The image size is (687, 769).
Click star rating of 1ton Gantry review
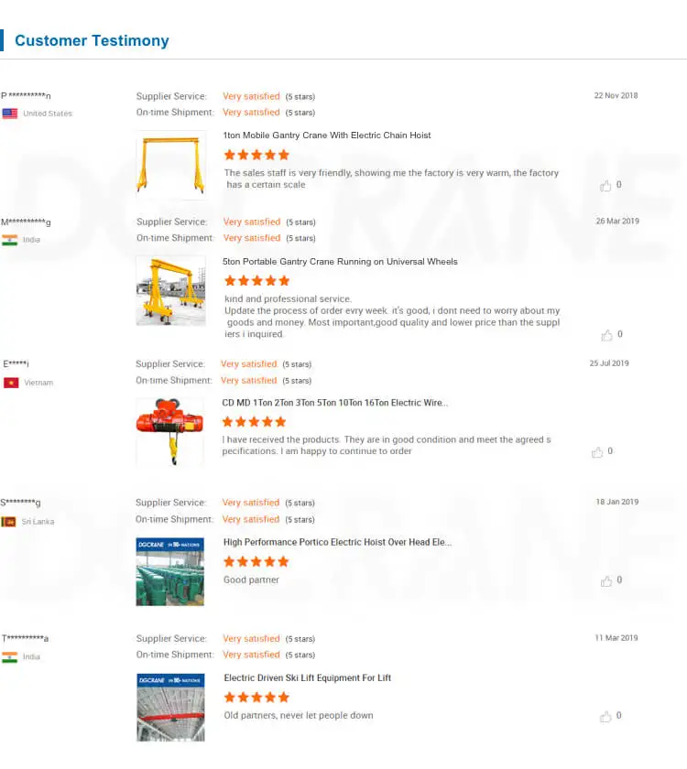(x=256, y=155)
